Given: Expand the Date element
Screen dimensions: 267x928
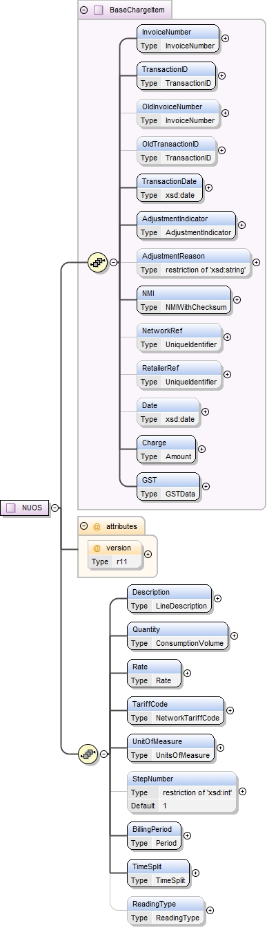Looking at the screenshot, I should click(x=205, y=412).
